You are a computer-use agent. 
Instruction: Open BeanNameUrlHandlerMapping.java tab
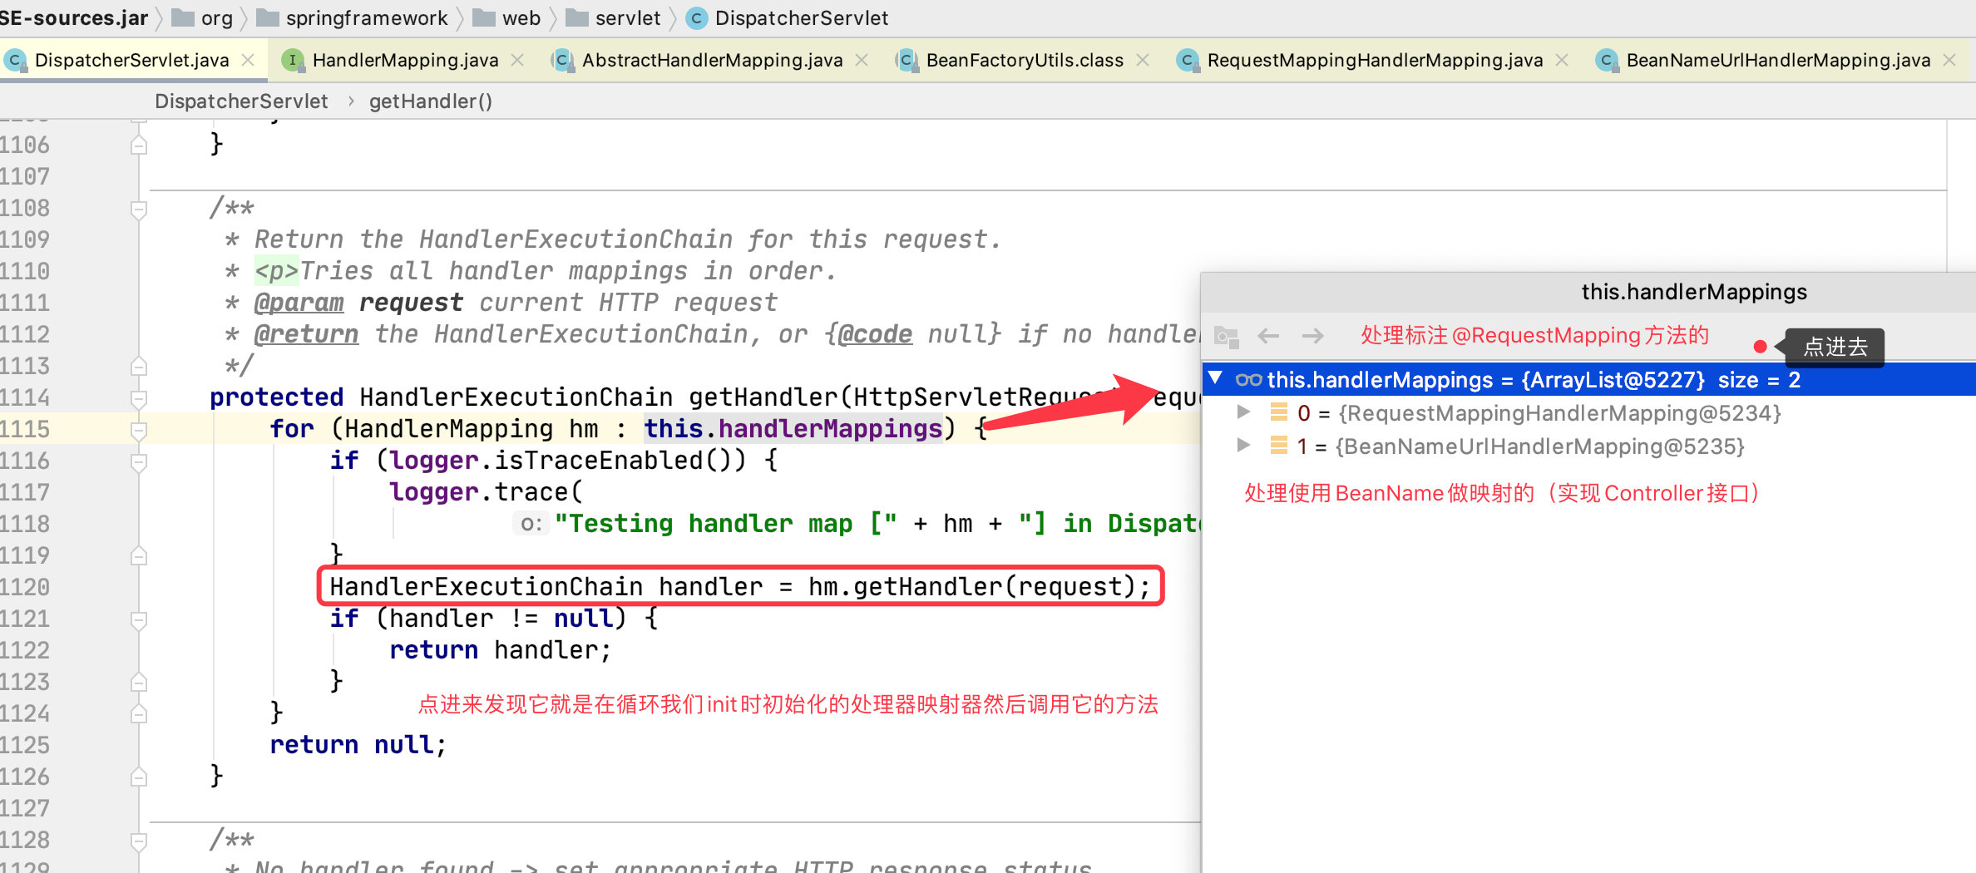click(x=1778, y=60)
